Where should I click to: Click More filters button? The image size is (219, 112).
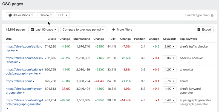(122, 30)
